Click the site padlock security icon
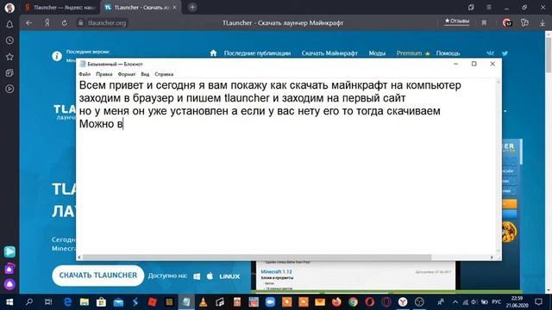 (80, 23)
